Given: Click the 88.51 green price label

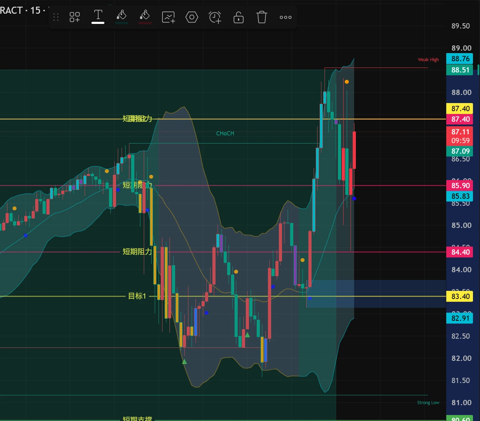Looking at the screenshot, I should 460,70.
